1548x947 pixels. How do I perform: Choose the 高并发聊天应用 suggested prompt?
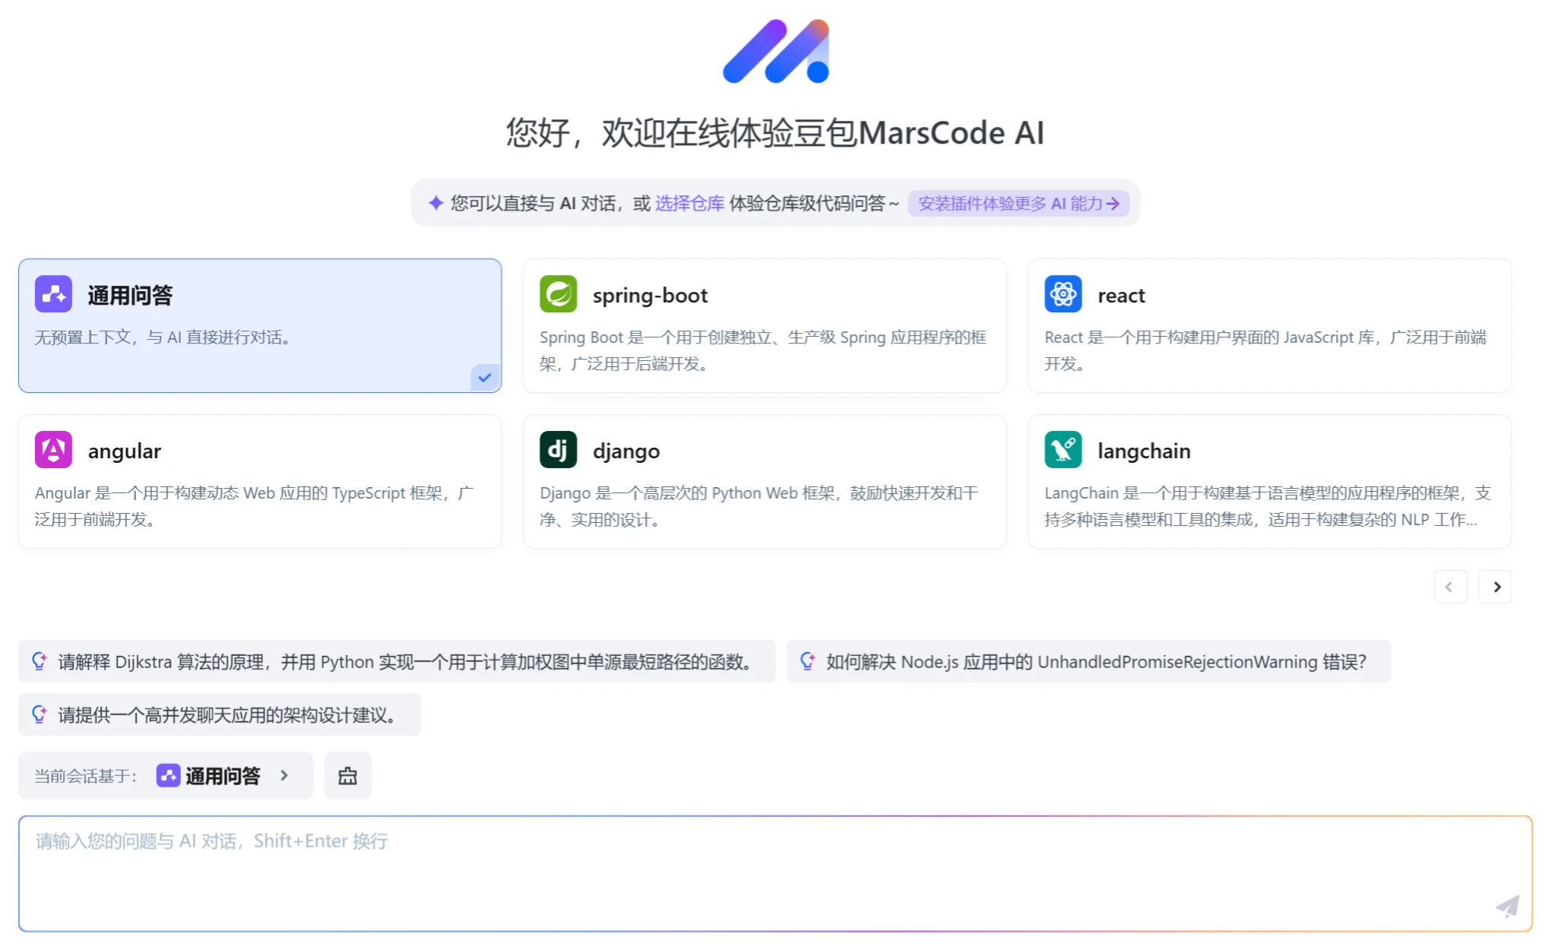pos(220,714)
